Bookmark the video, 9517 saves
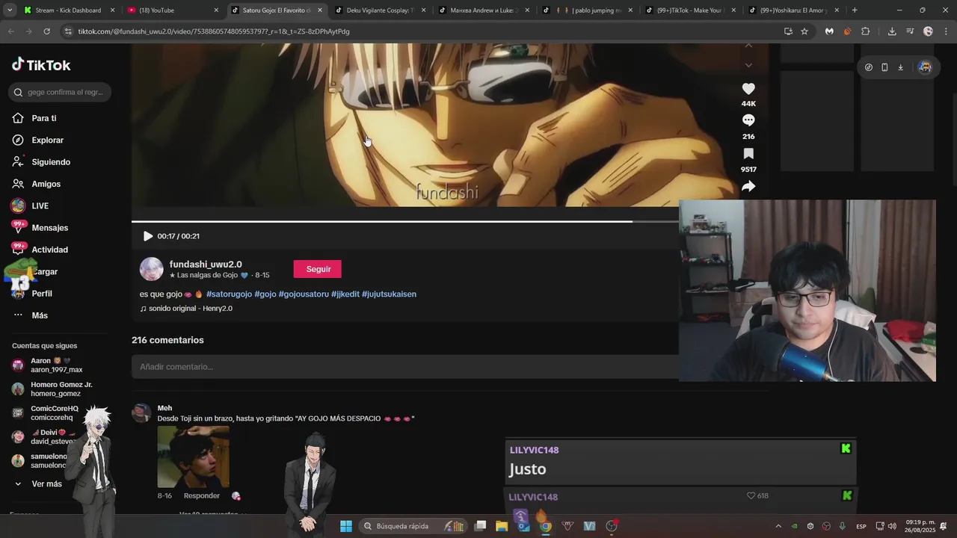This screenshot has height=538, width=957. click(x=748, y=154)
